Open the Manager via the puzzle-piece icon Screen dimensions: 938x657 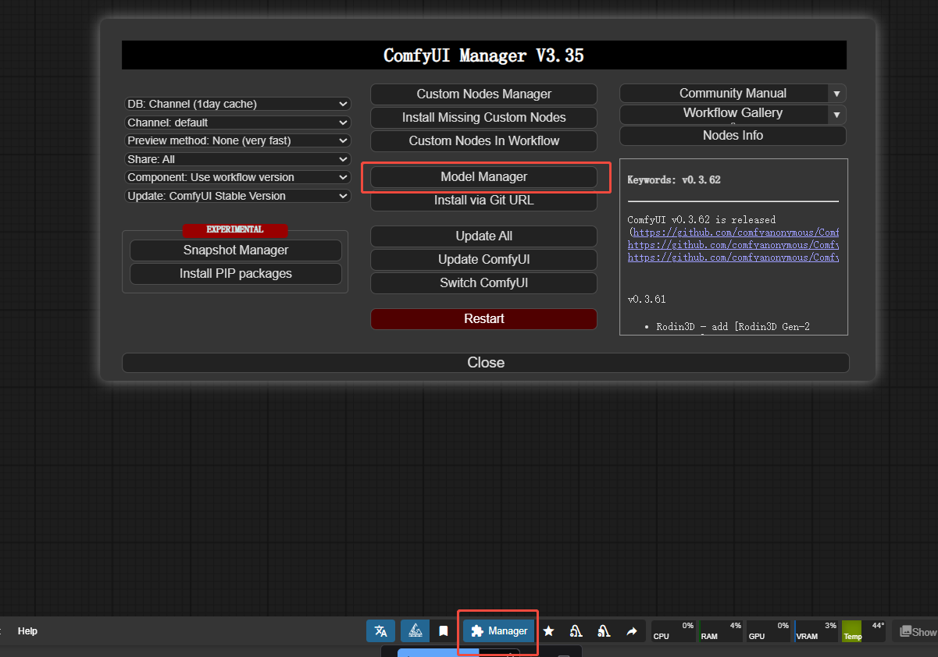[498, 630]
